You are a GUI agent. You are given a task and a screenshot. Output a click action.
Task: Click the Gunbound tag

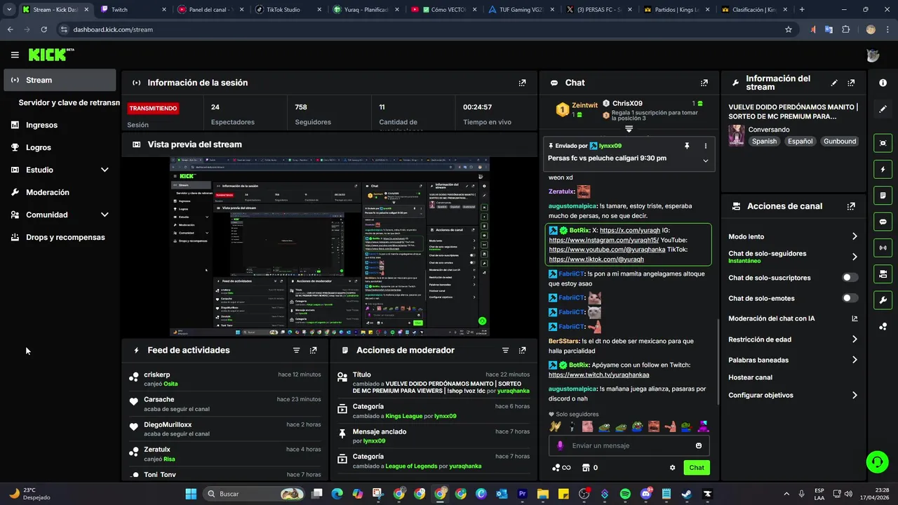840,141
